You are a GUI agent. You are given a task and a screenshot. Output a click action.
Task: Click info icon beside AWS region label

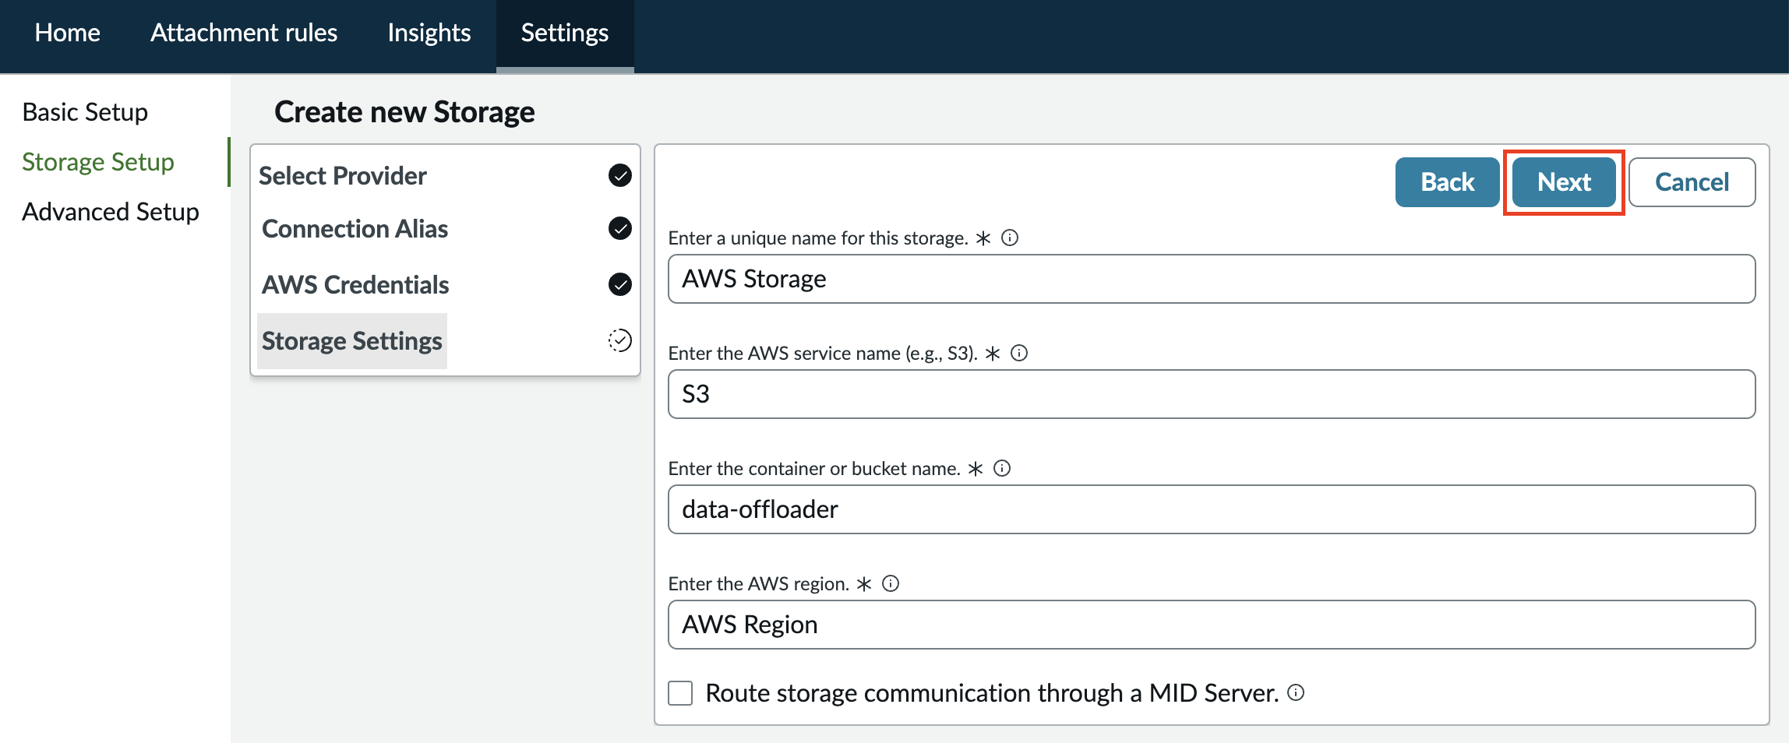[891, 583]
